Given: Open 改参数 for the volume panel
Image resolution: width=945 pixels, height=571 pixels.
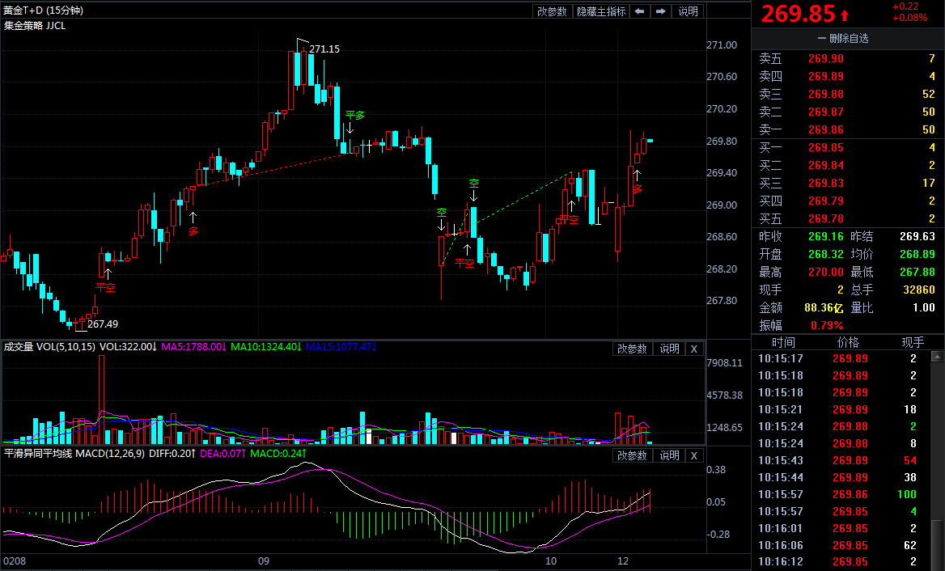Looking at the screenshot, I should [x=632, y=349].
